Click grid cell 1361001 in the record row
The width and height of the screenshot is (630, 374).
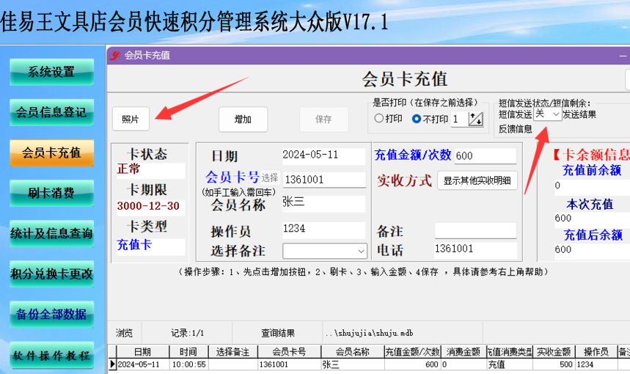click(x=289, y=364)
